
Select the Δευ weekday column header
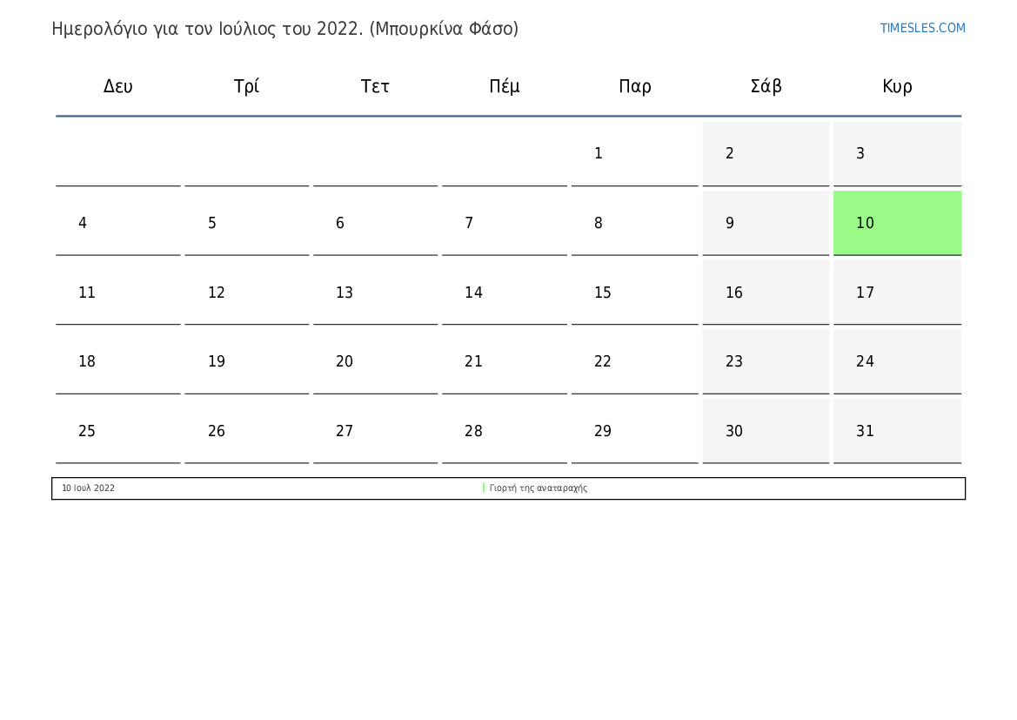pos(118,86)
